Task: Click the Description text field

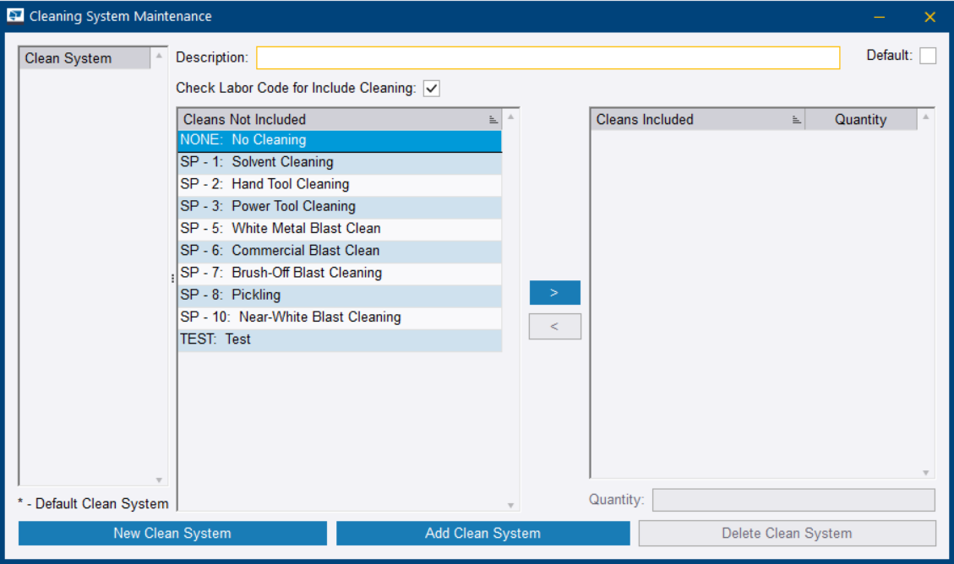Action: [x=548, y=57]
